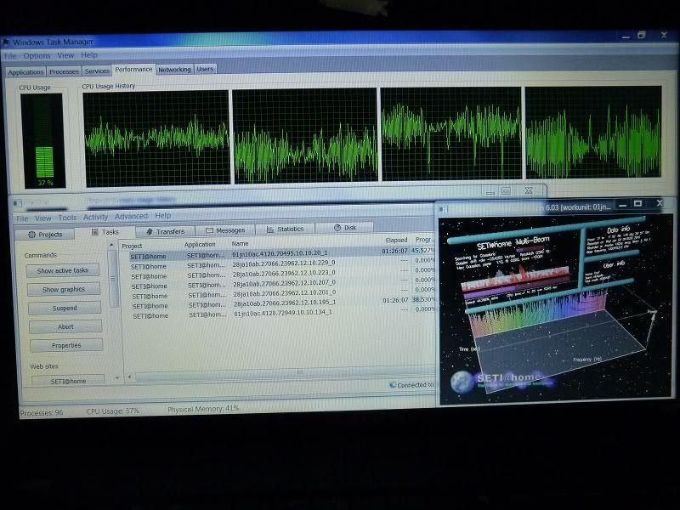The height and width of the screenshot is (510, 680).
Task: Click the Suspend button
Action: (x=65, y=308)
